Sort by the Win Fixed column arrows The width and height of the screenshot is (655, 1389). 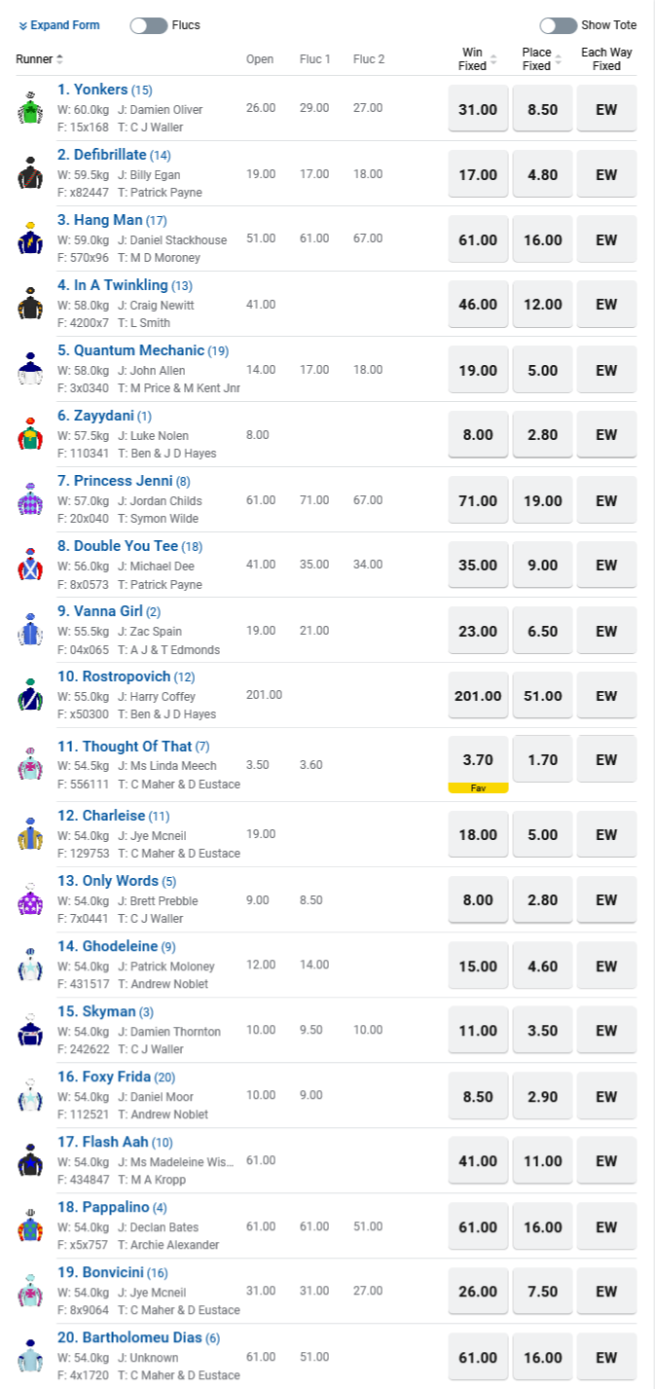tap(493, 59)
